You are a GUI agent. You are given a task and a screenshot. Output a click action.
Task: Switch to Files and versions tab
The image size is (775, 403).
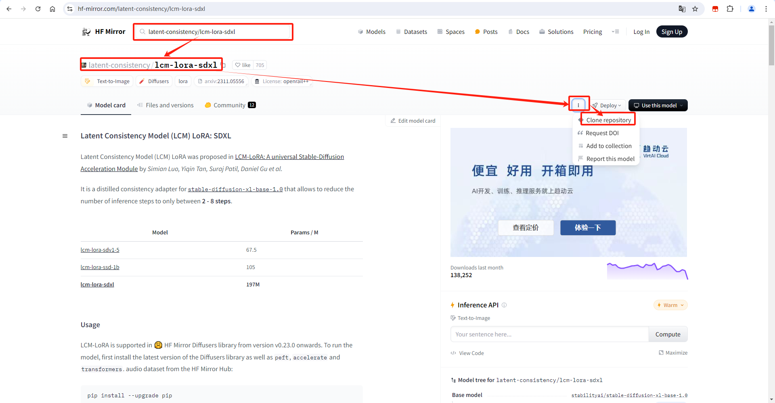[x=165, y=105]
